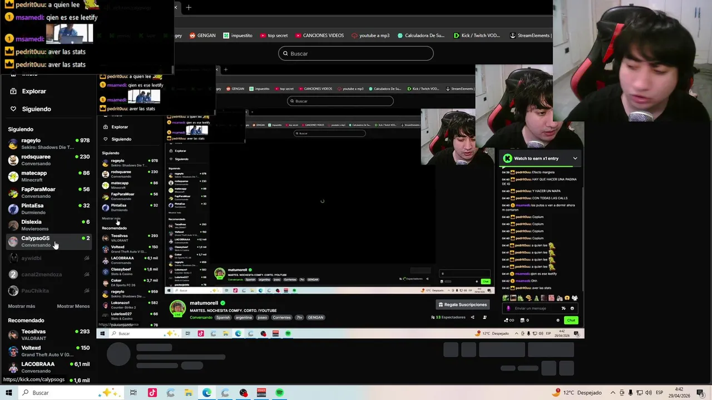
Task: Select offline channel canal2mendoza
Action: [x=49, y=274]
